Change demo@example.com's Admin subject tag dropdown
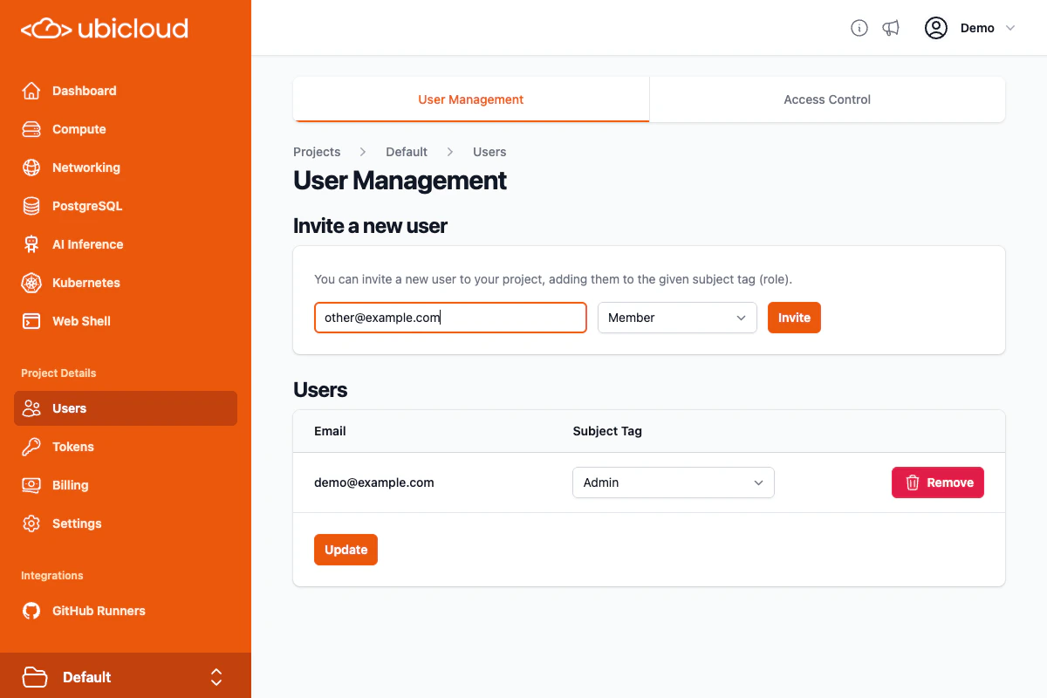The image size is (1047, 698). 673,482
